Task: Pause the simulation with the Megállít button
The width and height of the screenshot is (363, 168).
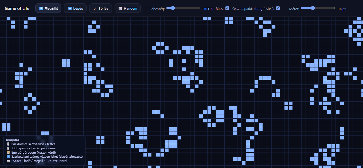Action: (x=48, y=8)
